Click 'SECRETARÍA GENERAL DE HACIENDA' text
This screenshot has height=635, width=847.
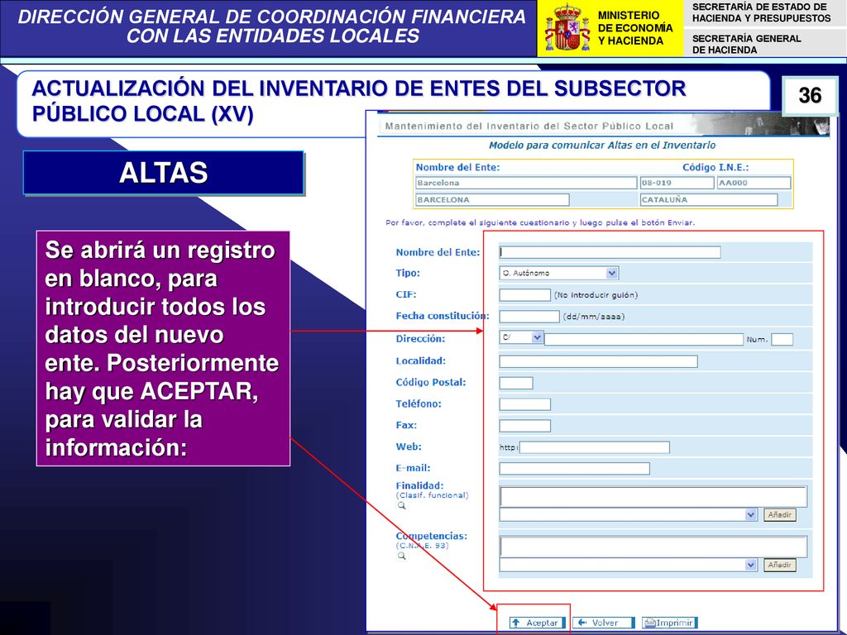pos(746,45)
